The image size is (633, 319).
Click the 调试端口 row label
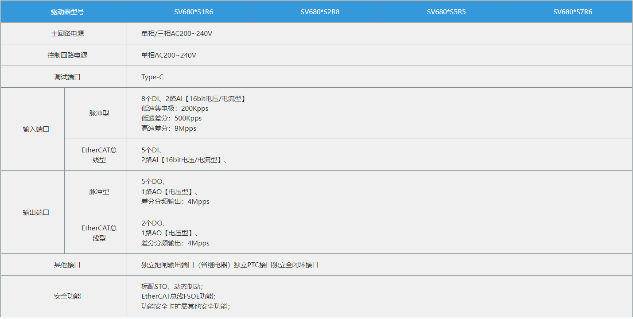coord(67,77)
